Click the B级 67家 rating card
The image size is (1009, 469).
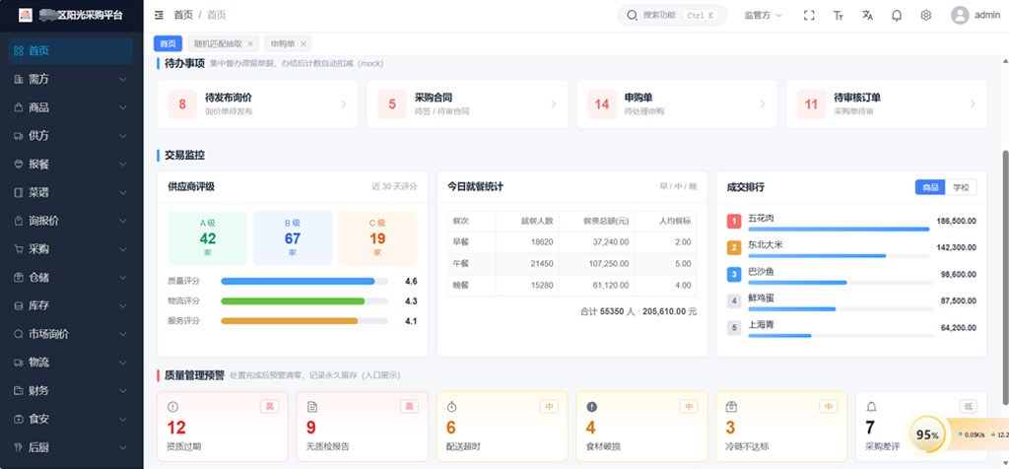(x=293, y=238)
